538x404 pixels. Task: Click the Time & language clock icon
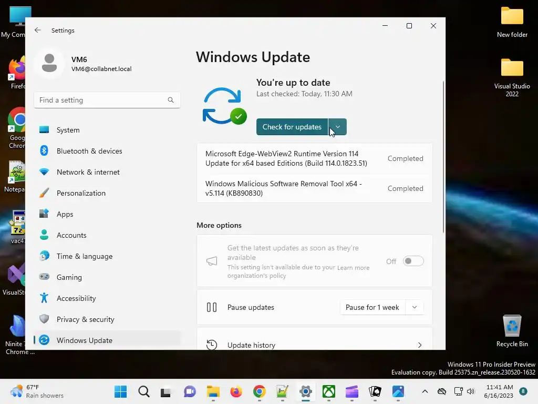tap(44, 256)
